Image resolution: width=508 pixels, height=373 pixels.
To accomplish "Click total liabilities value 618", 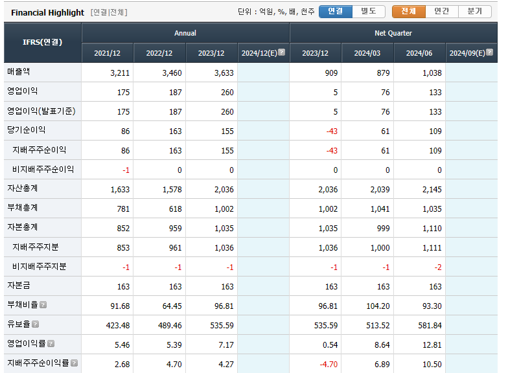I will [x=175, y=209].
